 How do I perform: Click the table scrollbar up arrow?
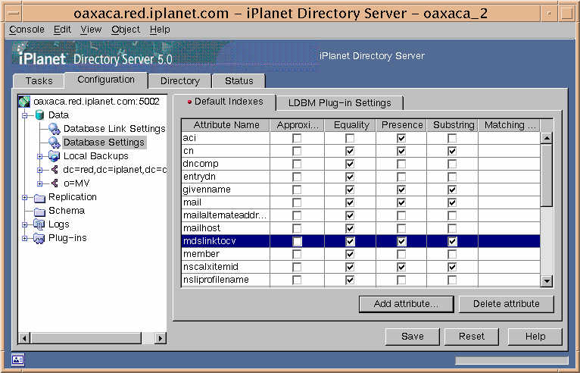tap(547, 138)
